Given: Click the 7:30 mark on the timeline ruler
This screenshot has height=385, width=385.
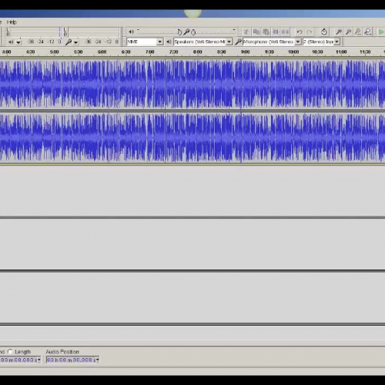Looking at the screenshot, I should click(174, 52).
